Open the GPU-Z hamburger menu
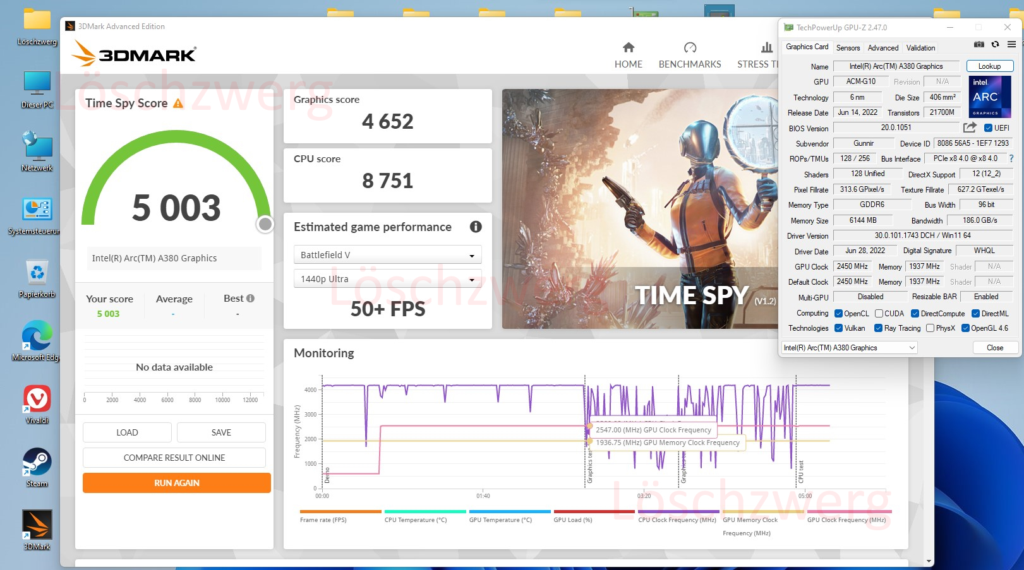1024x570 pixels. pos(1011,44)
